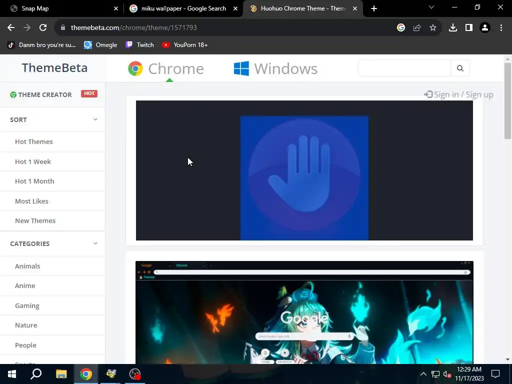The width and height of the screenshot is (512, 384).
Task: Open the taskbar clock and date
Action: pos(469,374)
